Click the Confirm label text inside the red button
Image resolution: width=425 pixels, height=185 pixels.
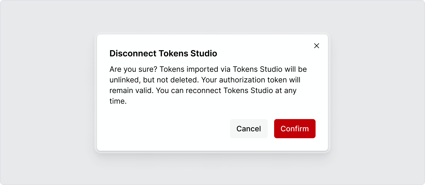(295, 129)
